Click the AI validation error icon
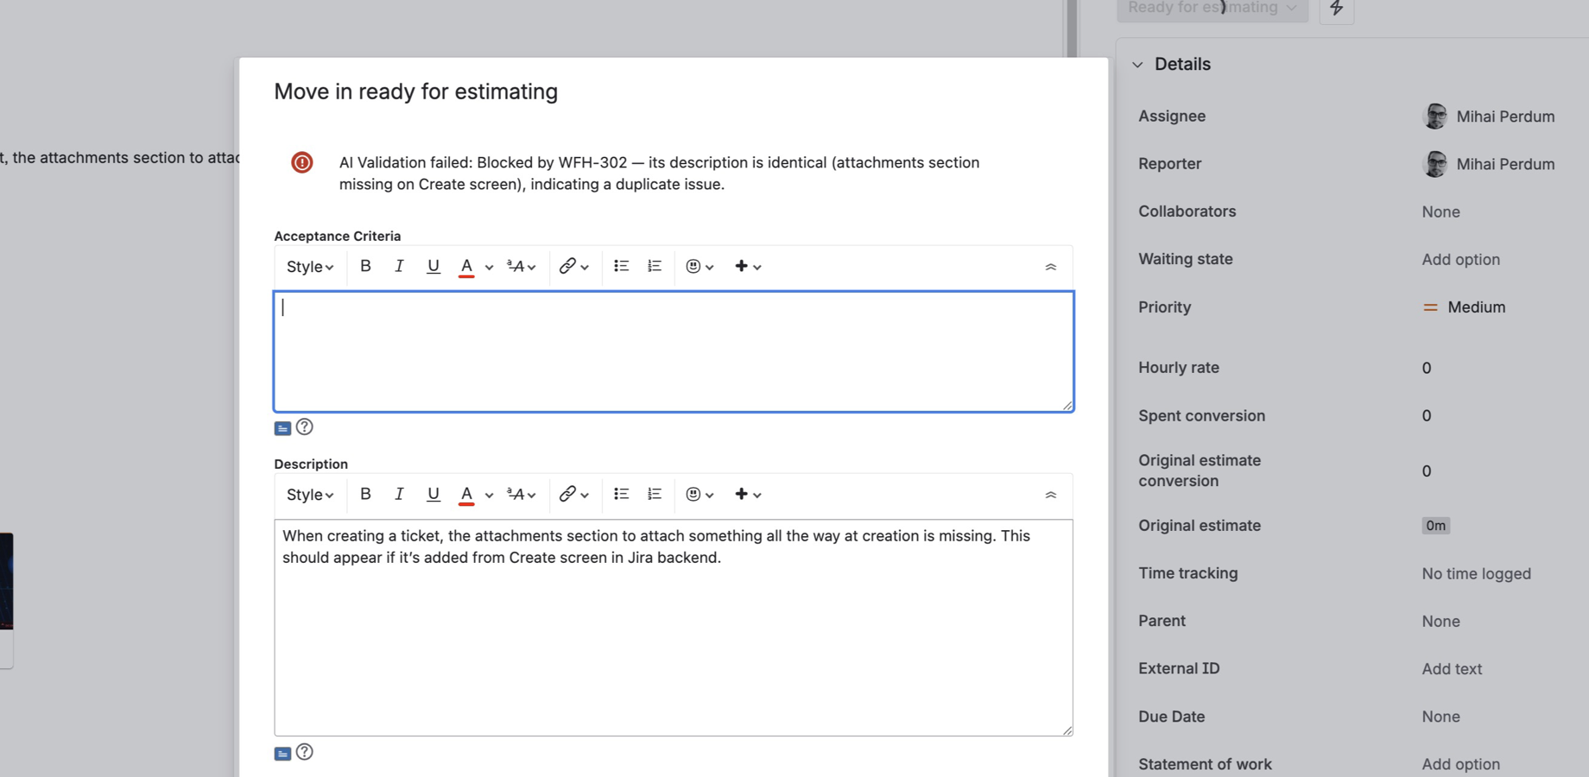This screenshot has height=777, width=1589. point(301,162)
